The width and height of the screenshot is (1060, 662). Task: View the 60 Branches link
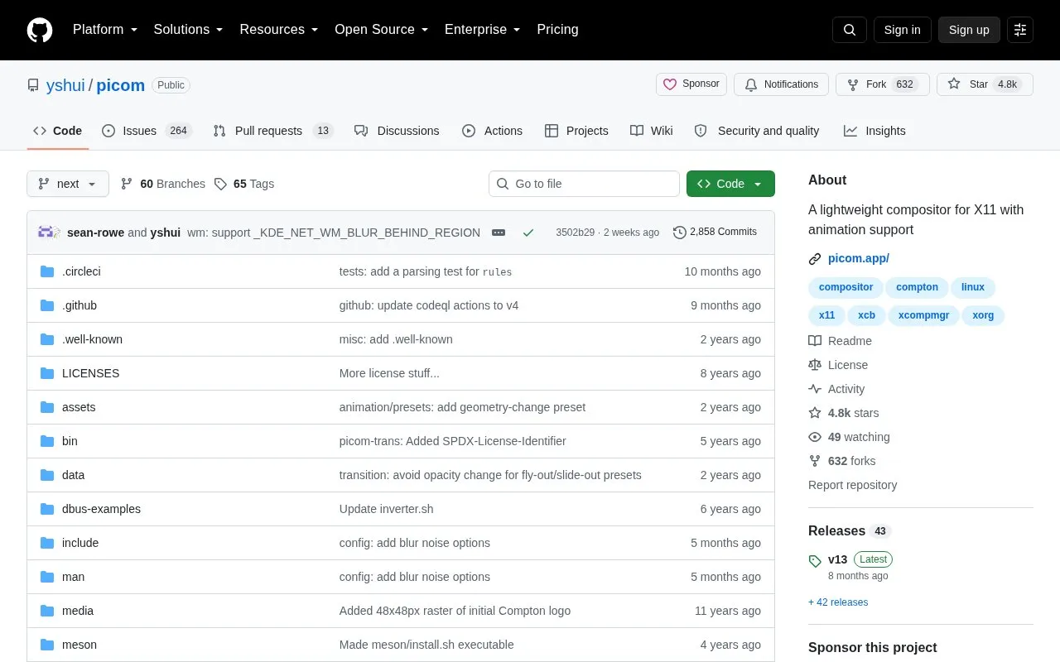click(x=163, y=184)
